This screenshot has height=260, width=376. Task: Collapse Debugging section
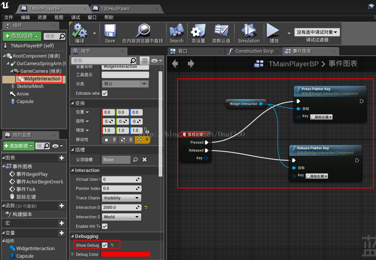click(x=72, y=236)
